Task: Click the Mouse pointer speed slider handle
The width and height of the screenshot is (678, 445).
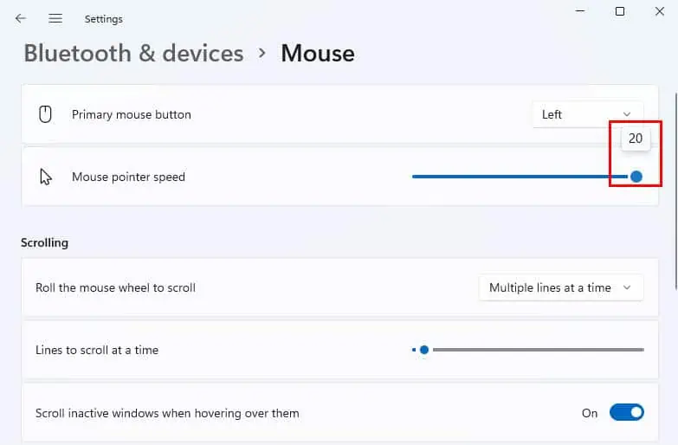Action: pos(636,177)
